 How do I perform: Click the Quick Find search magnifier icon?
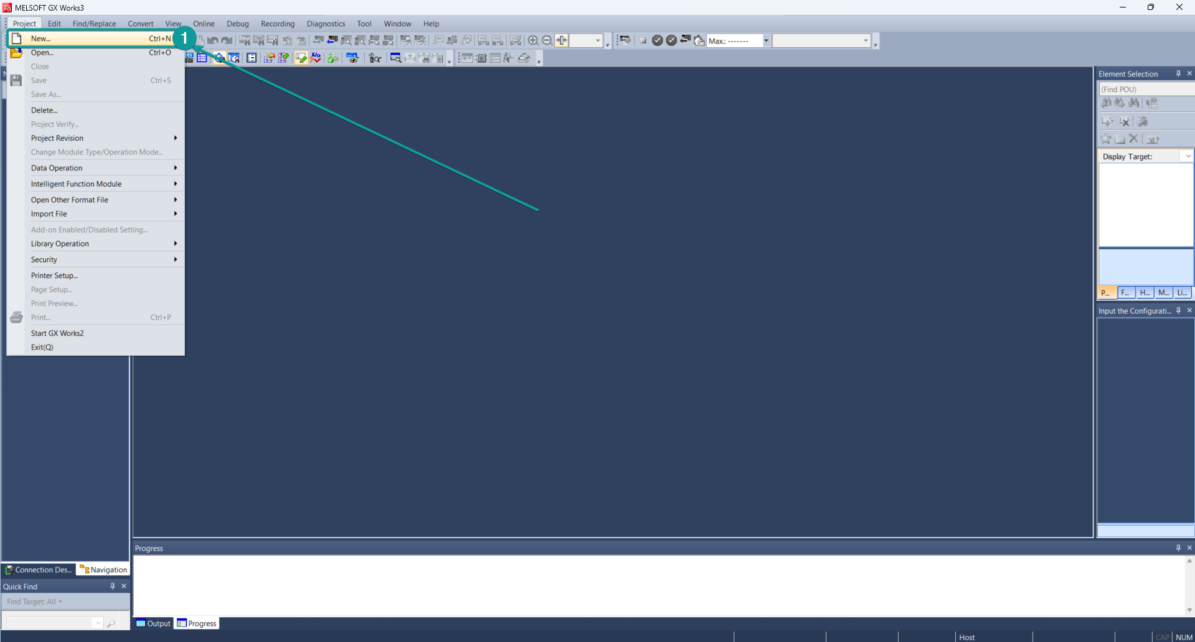[111, 623]
